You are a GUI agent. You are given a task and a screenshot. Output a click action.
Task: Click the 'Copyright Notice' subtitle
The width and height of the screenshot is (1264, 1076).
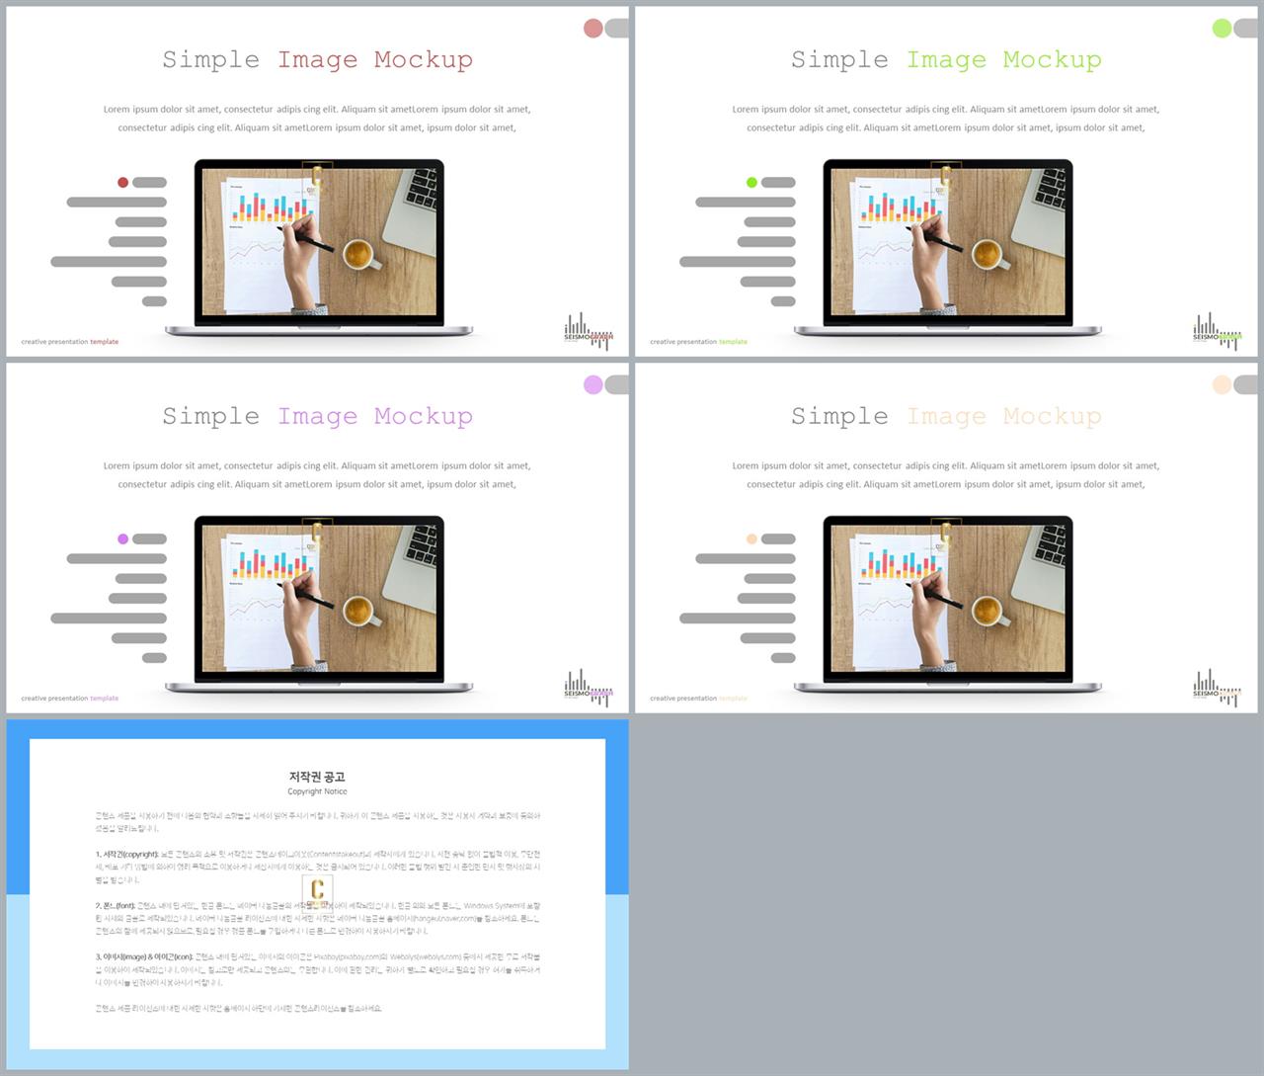click(x=317, y=791)
